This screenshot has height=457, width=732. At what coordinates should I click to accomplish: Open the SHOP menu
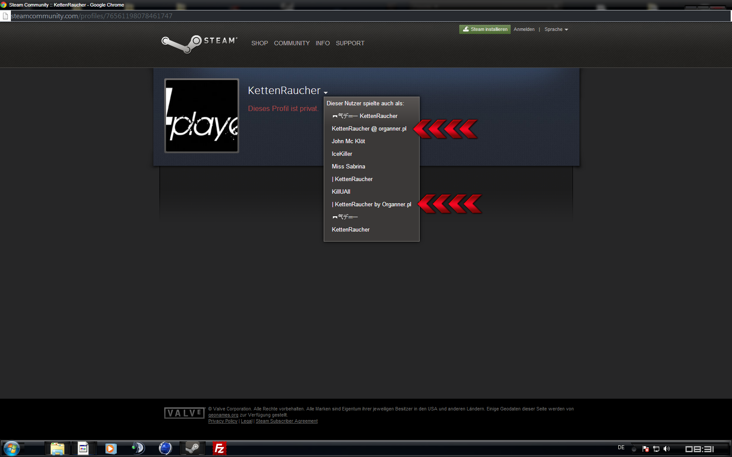[x=259, y=43]
